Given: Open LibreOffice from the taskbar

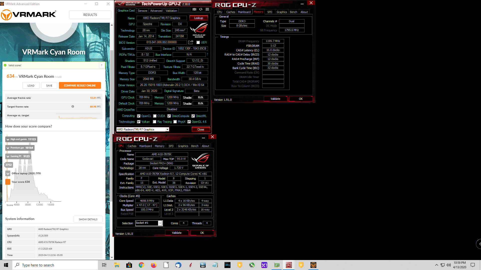Looking at the screenshot, I should 166,265.
